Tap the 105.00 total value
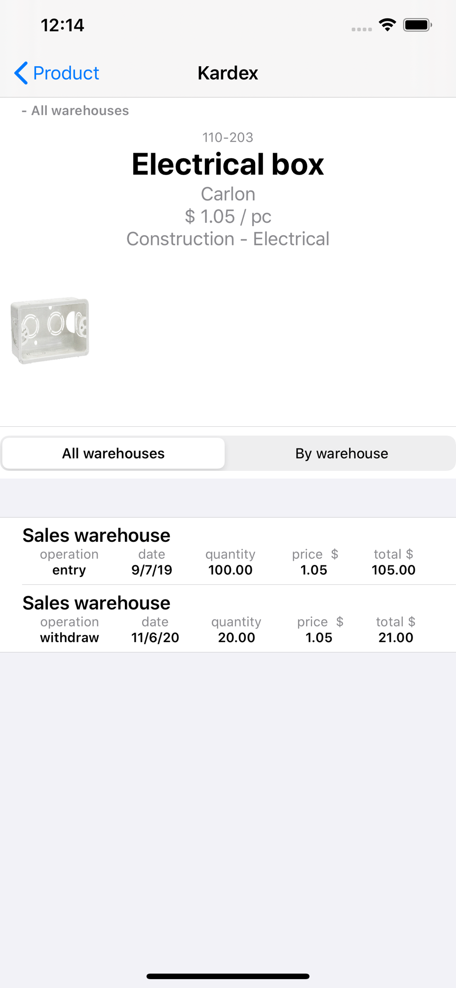456x988 pixels. (393, 570)
